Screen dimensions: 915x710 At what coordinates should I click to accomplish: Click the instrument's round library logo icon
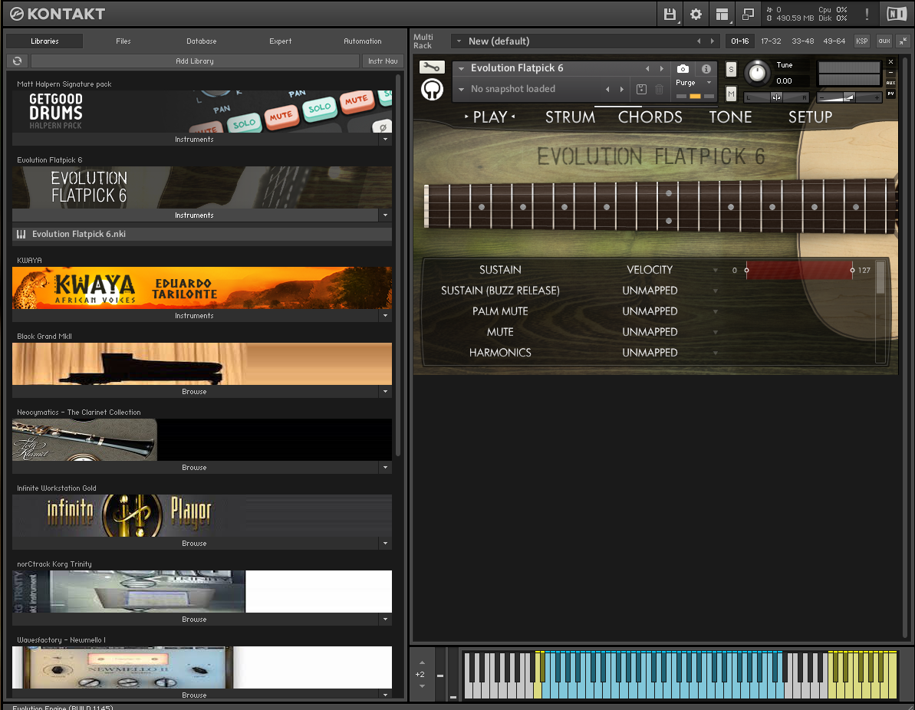tap(433, 89)
